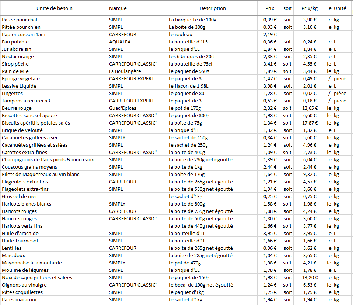Screen dimensions: 353x305
Task: Select the 'Eau potable' cell
Action: 55,42
